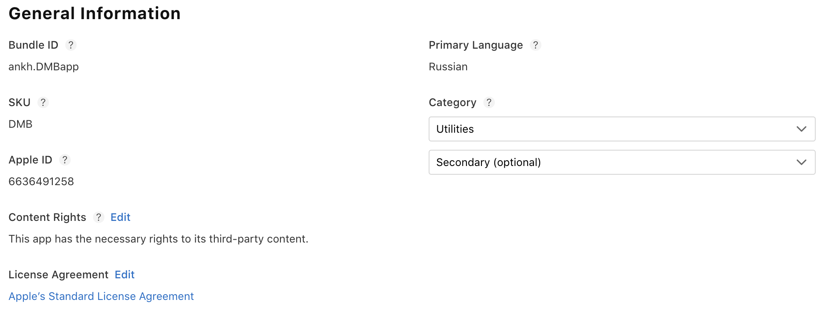Show help for Apple ID
Viewport: 829px width, 317px height.
[65, 160]
